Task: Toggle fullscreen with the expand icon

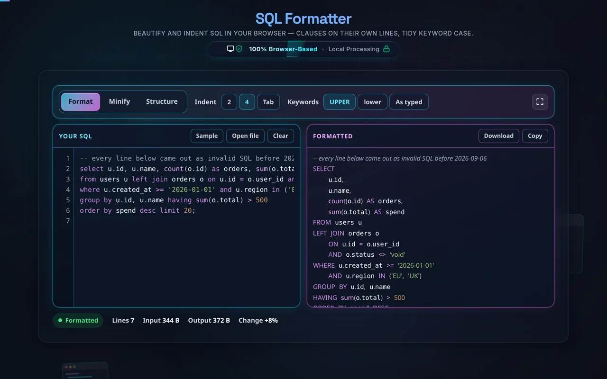Action: tap(540, 102)
